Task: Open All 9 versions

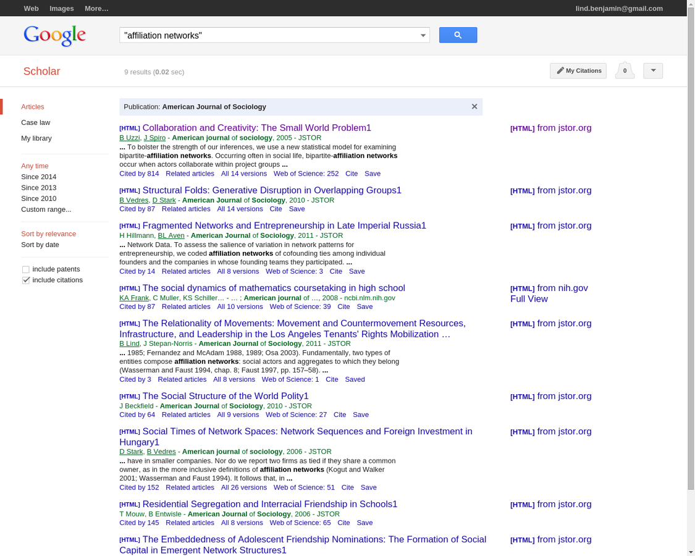Action: click(x=238, y=415)
